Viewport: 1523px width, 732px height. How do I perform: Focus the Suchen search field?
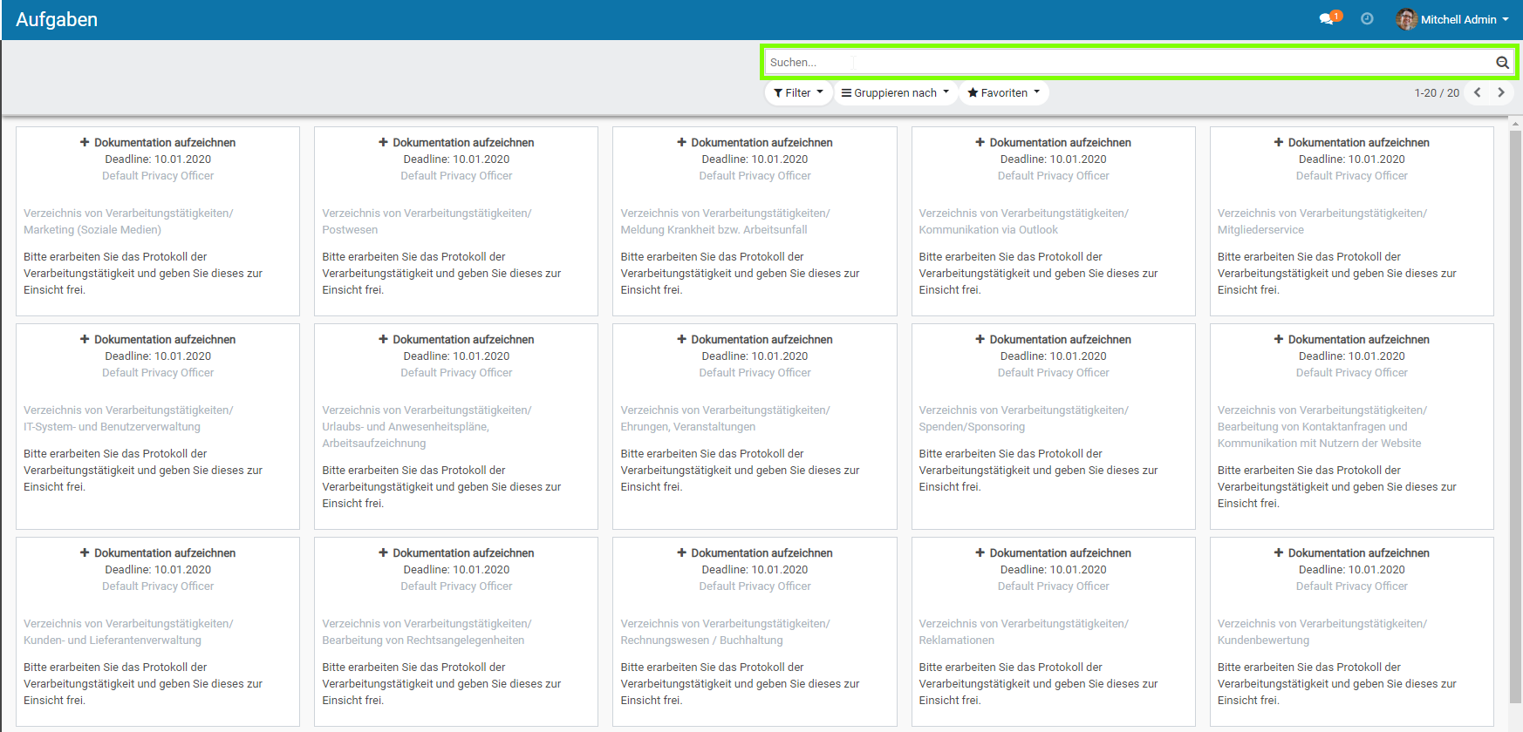[x=1125, y=63]
